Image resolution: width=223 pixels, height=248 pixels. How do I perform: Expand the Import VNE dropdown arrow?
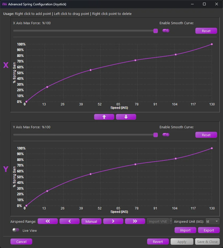(x=171, y=221)
